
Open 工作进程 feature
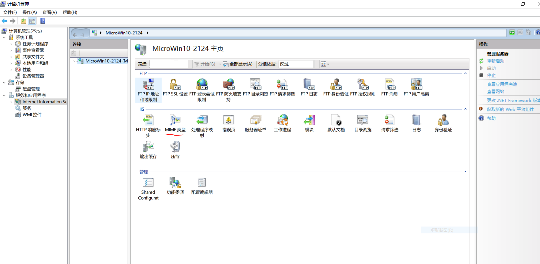[282, 123]
